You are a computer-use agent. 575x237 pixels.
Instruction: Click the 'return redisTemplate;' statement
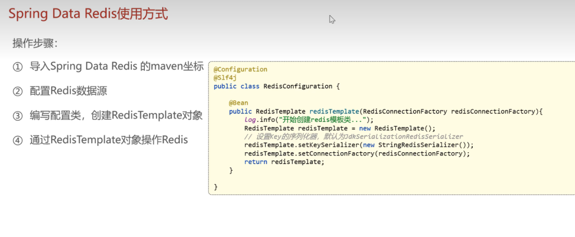click(284, 162)
